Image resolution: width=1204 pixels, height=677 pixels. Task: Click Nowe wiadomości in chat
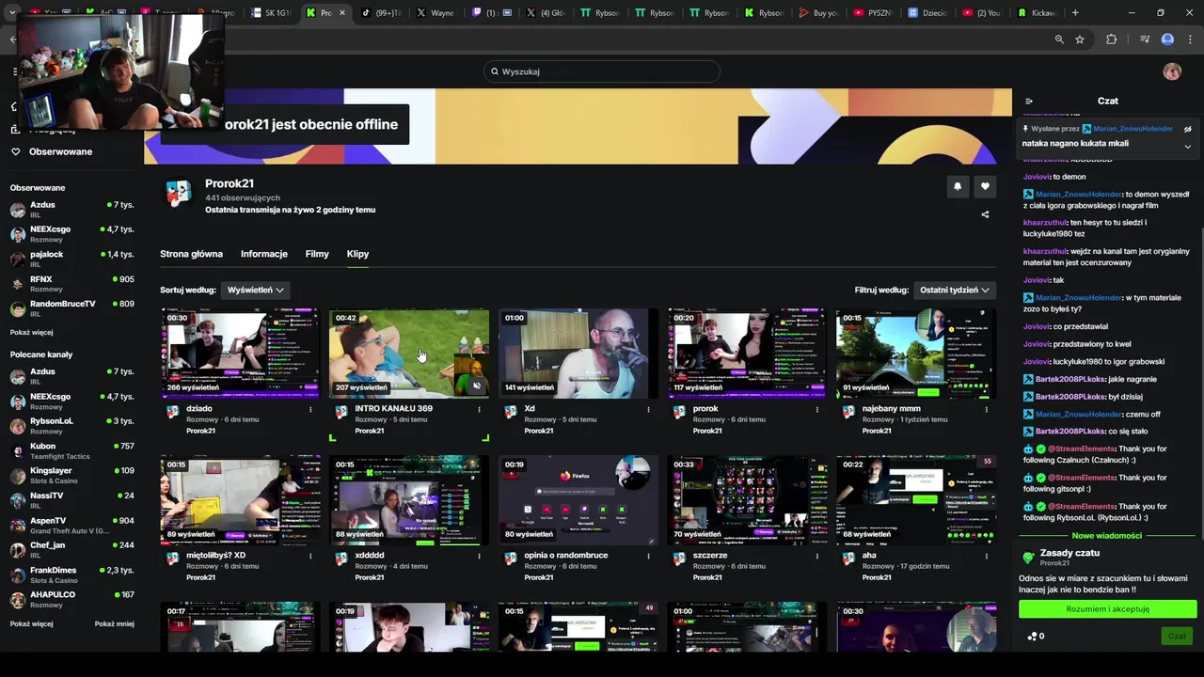(x=1107, y=536)
